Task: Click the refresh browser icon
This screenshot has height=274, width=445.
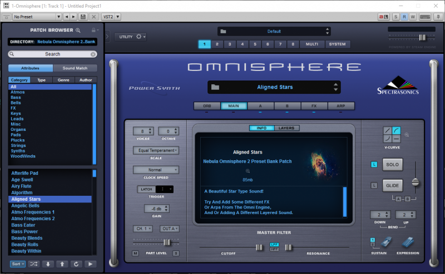Action: tap(76, 264)
